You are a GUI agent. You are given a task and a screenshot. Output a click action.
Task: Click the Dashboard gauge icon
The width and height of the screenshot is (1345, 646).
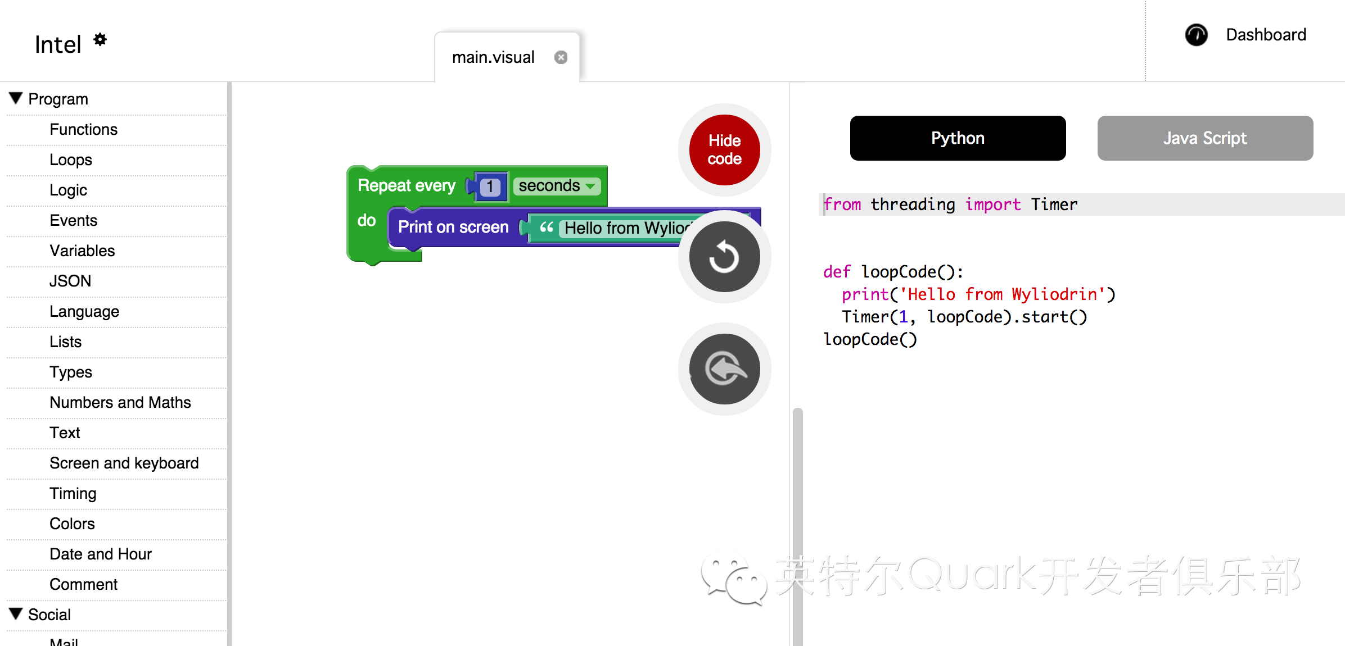[1196, 35]
